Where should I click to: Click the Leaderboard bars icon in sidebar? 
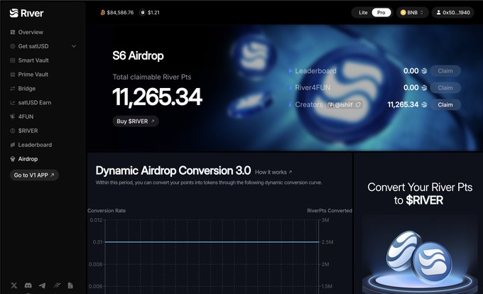pos(13,145)
